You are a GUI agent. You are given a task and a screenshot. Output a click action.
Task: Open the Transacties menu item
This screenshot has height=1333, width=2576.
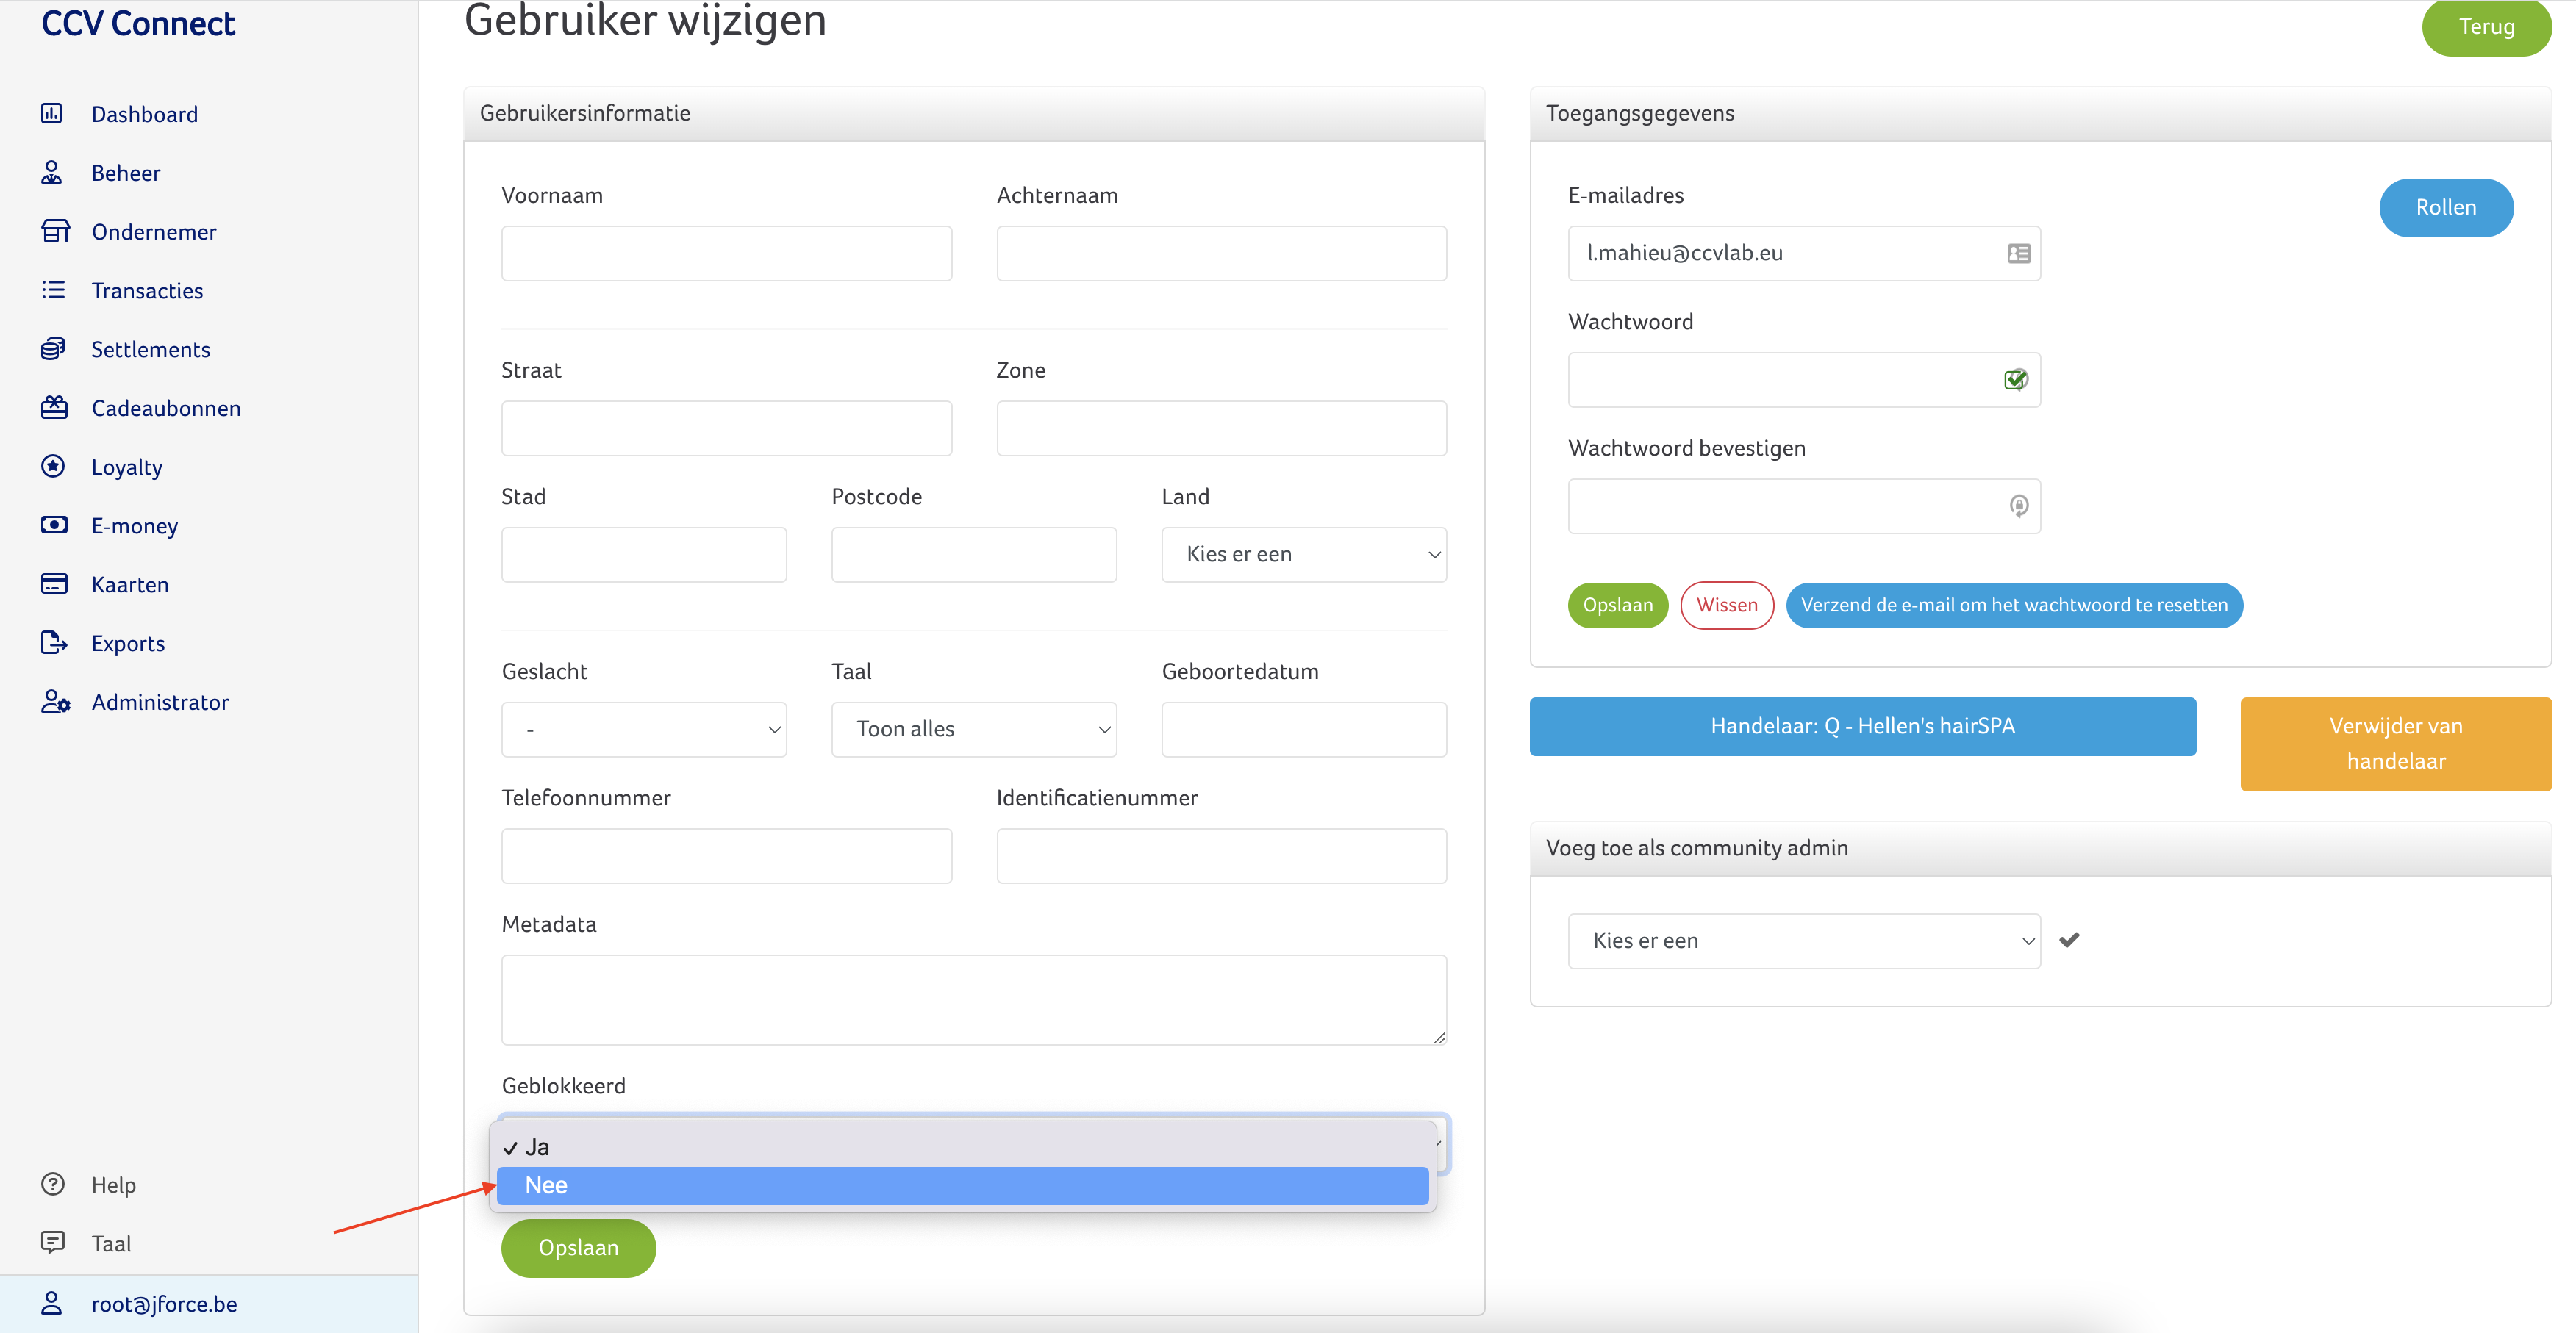click(x=147, y=291)
